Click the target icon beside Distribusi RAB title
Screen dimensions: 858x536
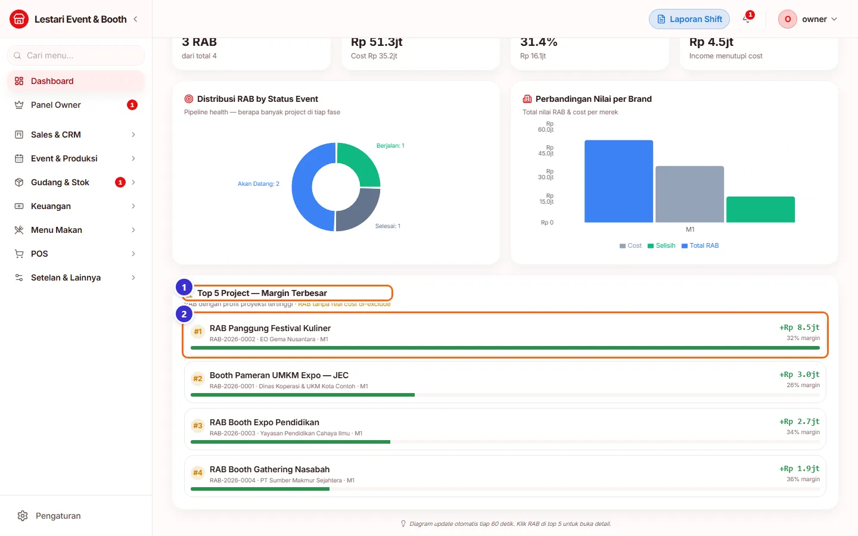point(189,99)
